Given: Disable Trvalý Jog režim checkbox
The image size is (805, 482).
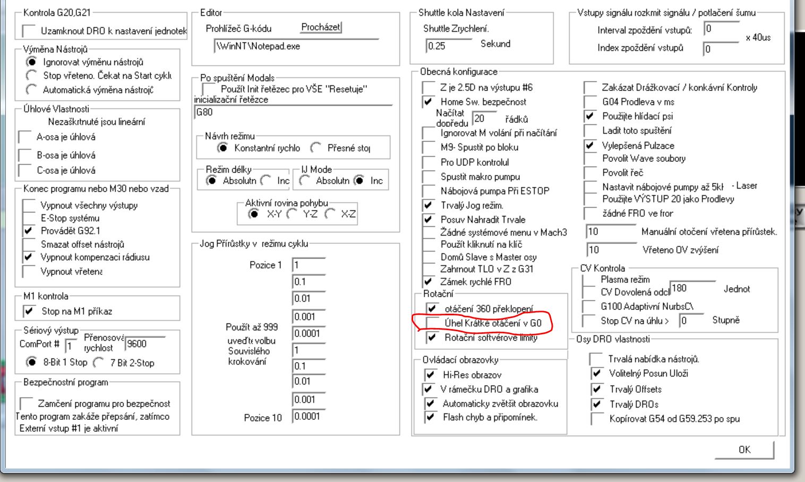Looking at the screenshot, I should [x=428, y=205].
